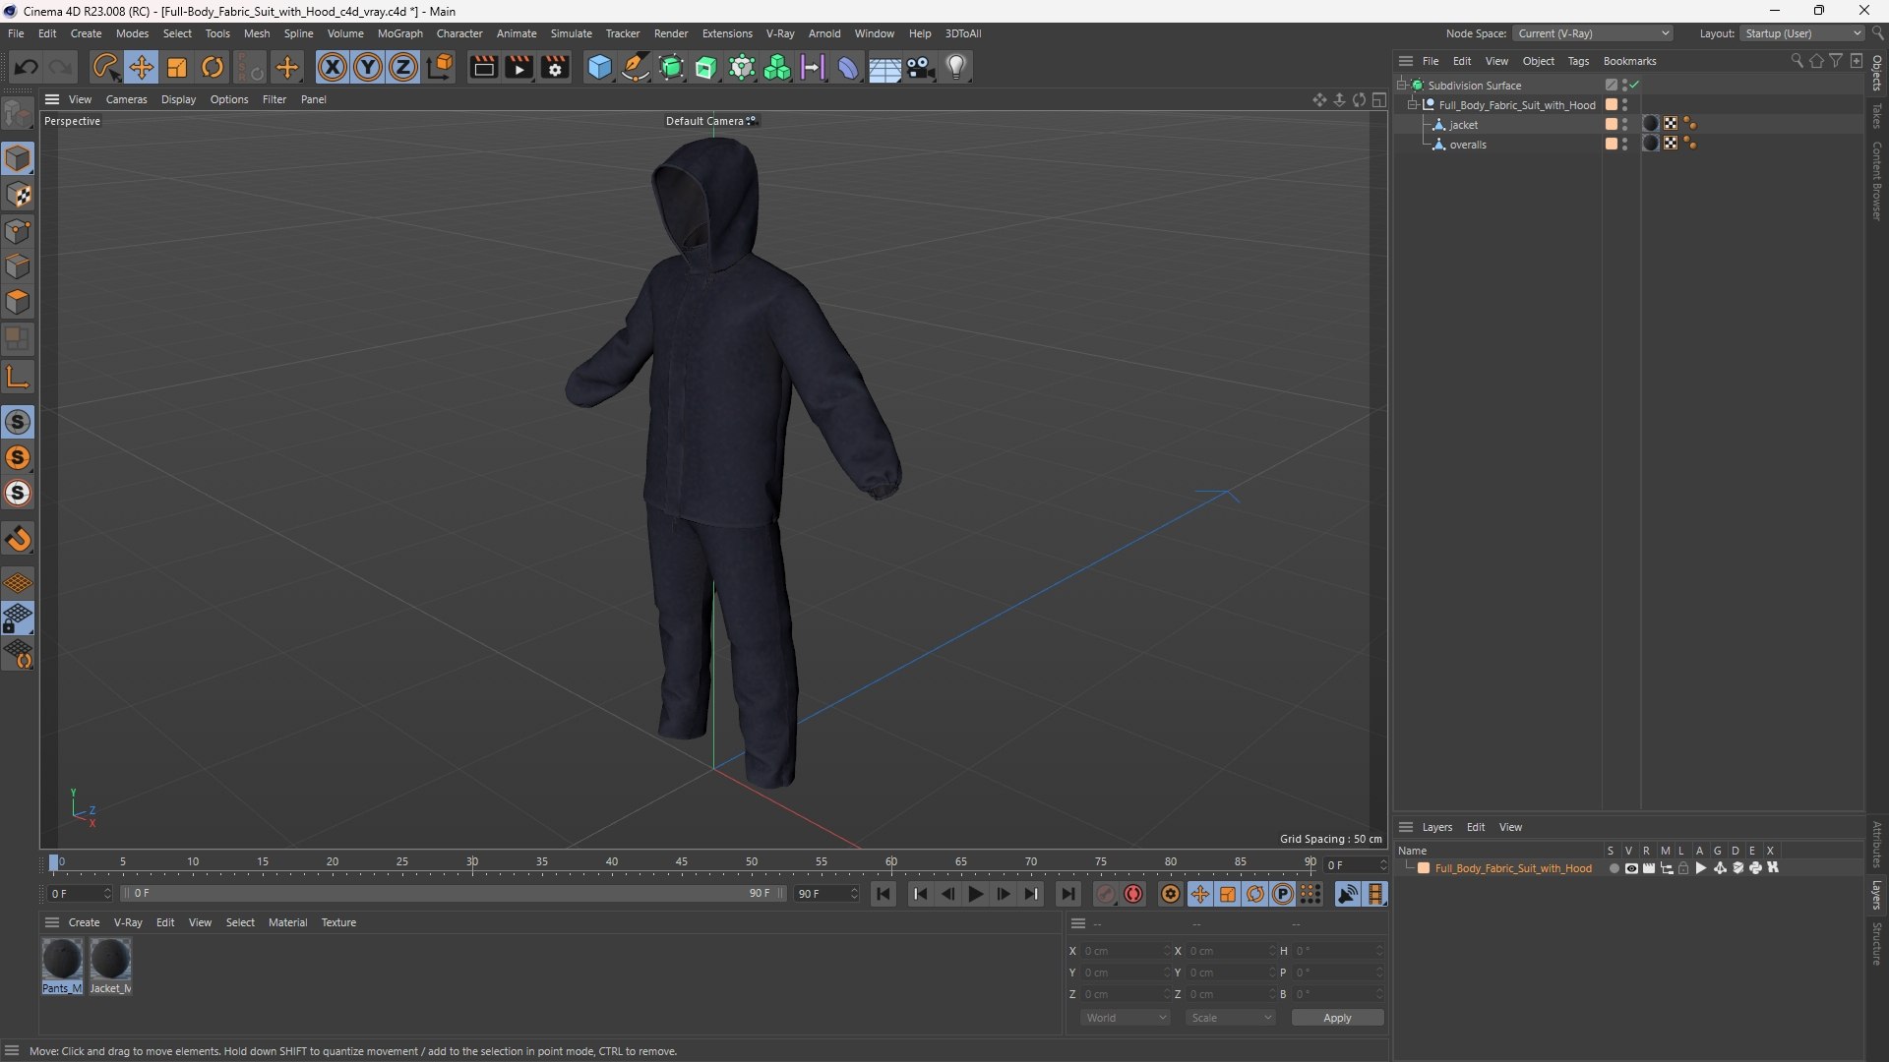Switch to Model mode in left toolbar
Screen dimensions: 1889x1062
[18, 158]
